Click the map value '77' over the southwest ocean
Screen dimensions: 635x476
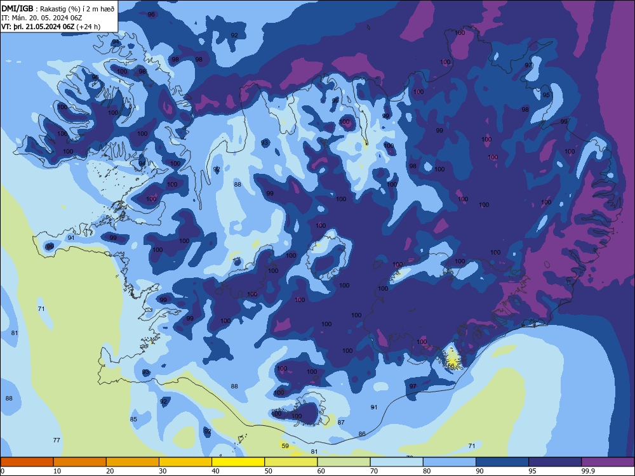57,440
